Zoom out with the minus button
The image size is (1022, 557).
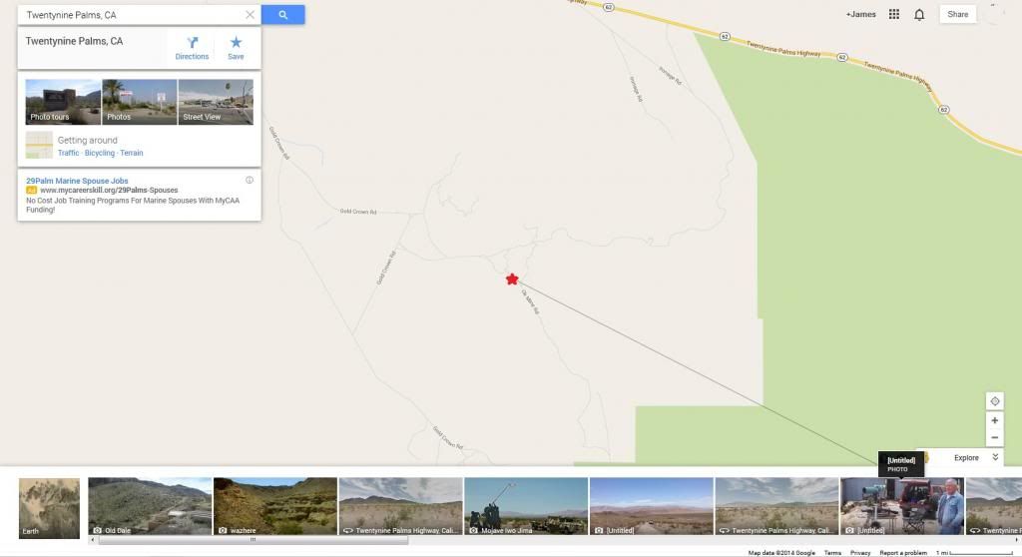(995, 437)
